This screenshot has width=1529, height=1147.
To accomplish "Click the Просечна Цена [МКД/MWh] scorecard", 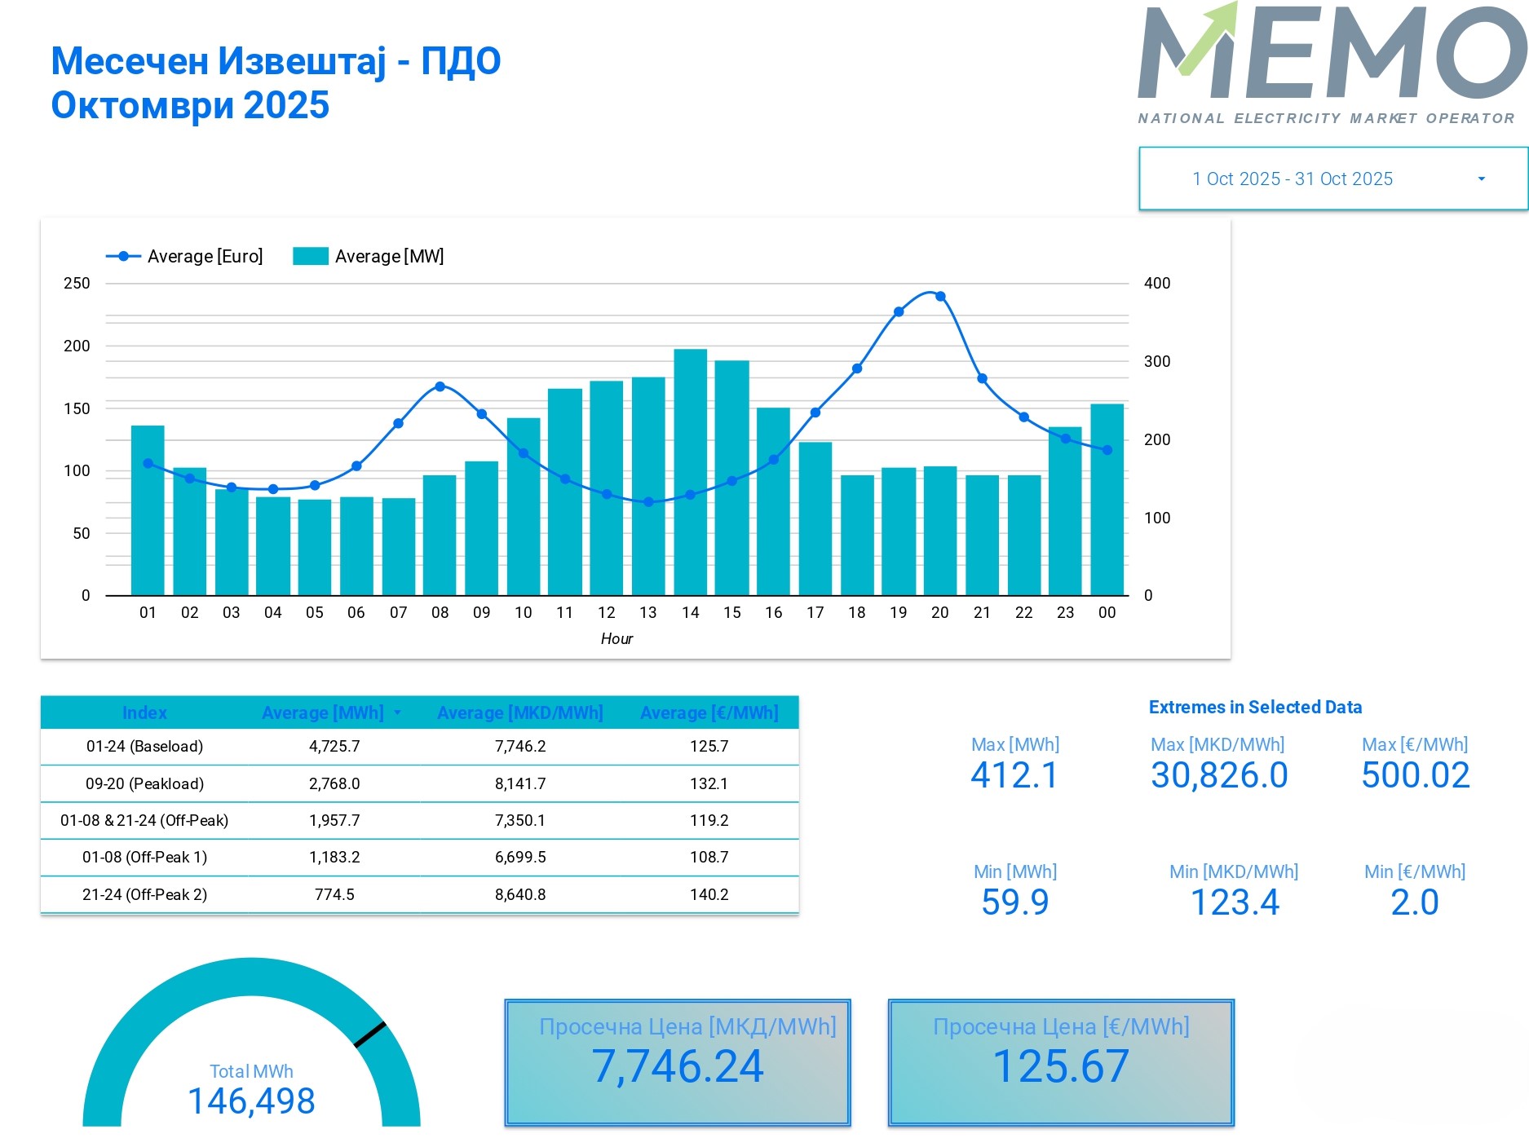I will click(x=677, y=1062).
